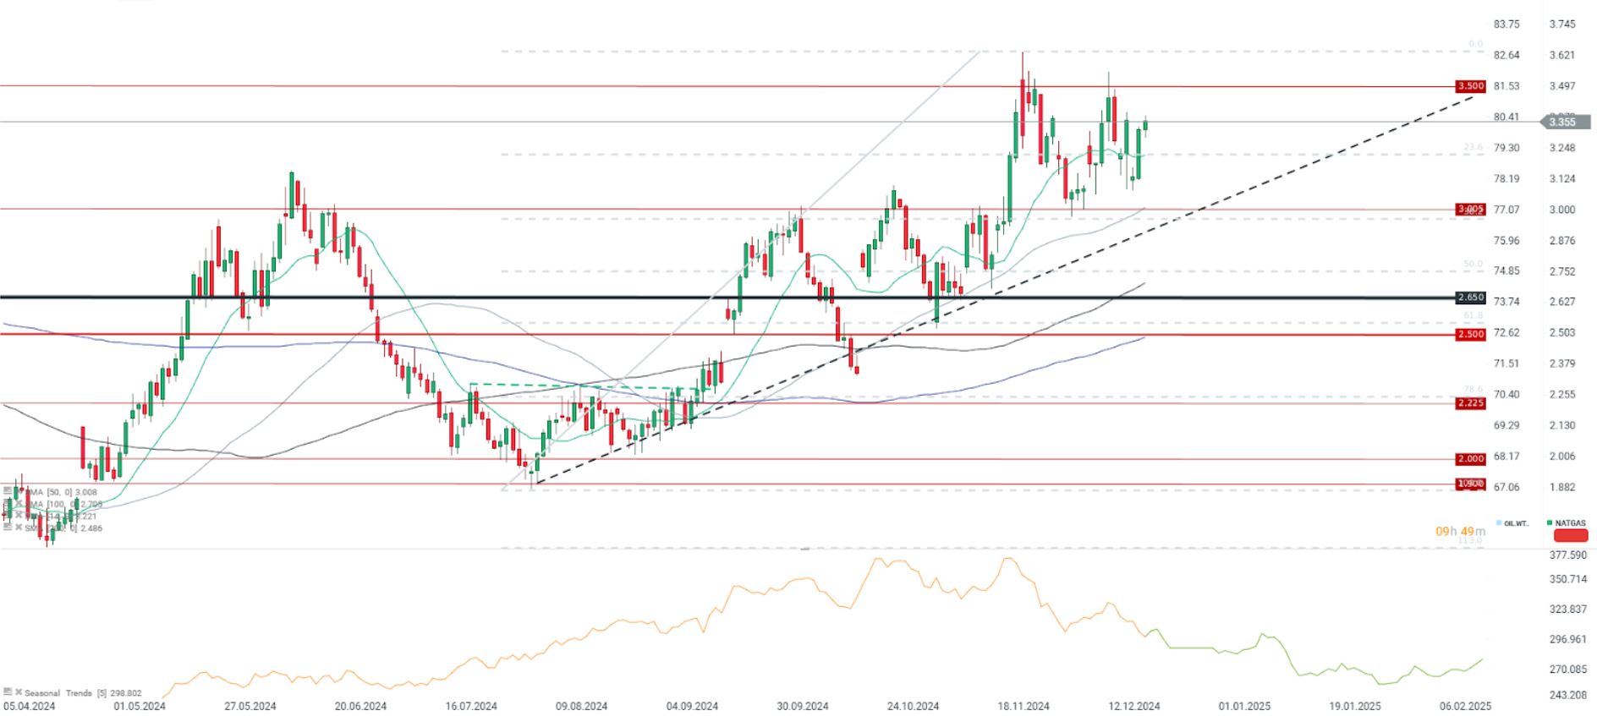Remove the Seasonal Trends indicator with X
1597x716 pixels.
[19, 692]
